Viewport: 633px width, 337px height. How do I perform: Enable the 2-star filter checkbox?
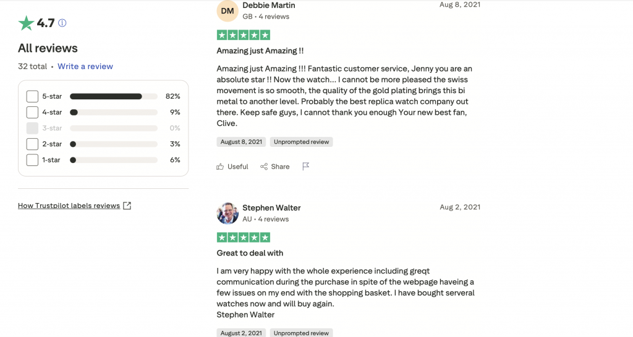tap(32, 144)
